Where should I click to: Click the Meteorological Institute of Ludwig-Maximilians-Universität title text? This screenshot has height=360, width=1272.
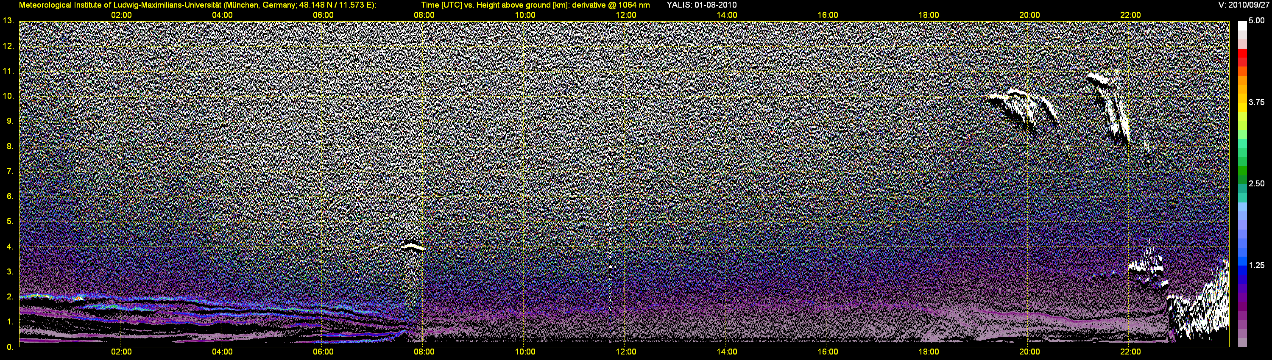point(198,5)
